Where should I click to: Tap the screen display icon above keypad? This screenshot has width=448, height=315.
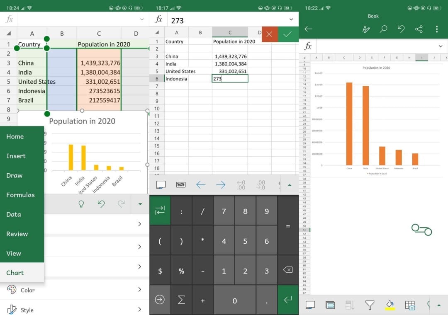coord(161,185)
